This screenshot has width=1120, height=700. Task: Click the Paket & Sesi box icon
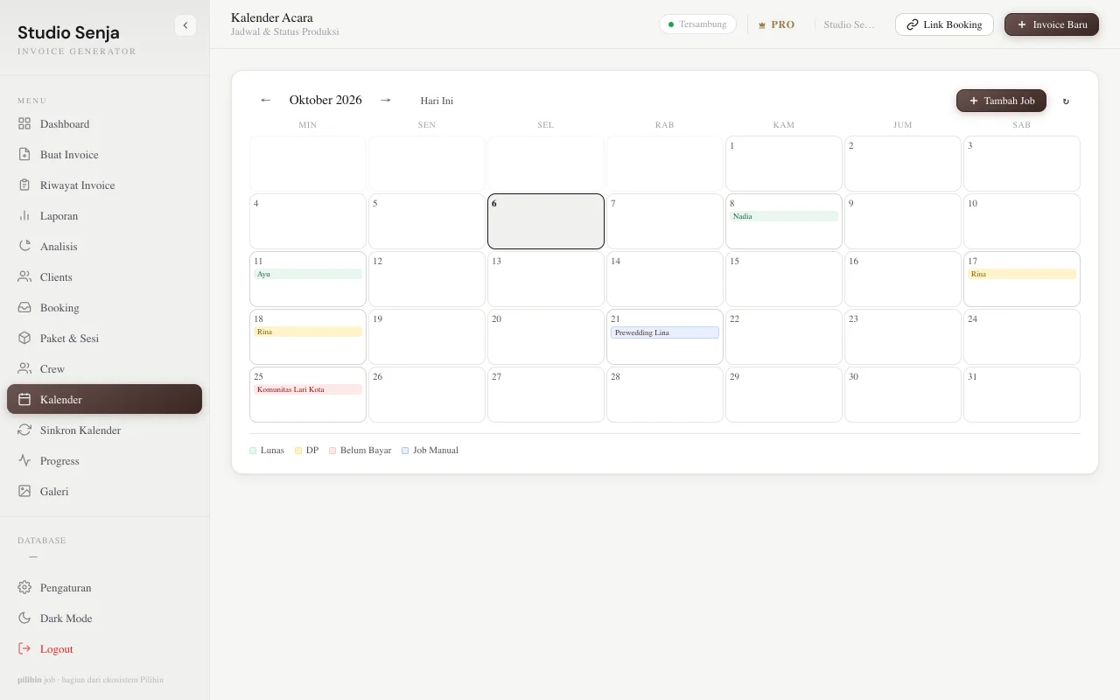pos(24,339)
